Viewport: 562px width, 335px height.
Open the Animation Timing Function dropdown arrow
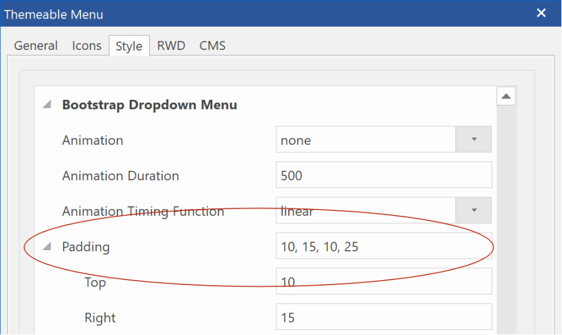coord(474,210)
